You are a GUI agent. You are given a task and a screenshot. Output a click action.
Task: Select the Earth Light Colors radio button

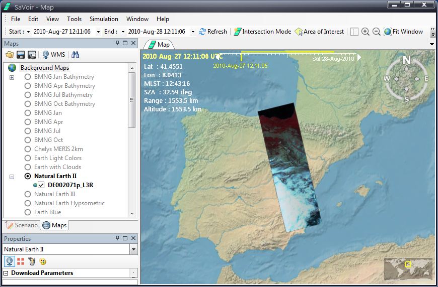point(28,158)
